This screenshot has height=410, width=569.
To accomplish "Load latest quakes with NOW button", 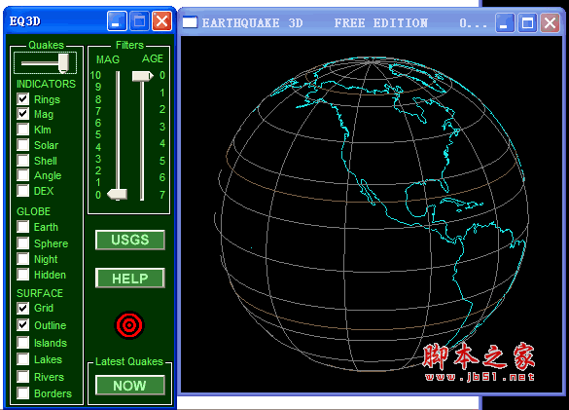I will point(130,386).
